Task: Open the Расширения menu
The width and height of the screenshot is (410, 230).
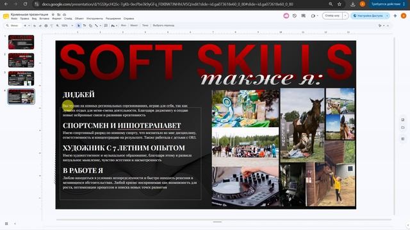Action: [x=113, y=19]
